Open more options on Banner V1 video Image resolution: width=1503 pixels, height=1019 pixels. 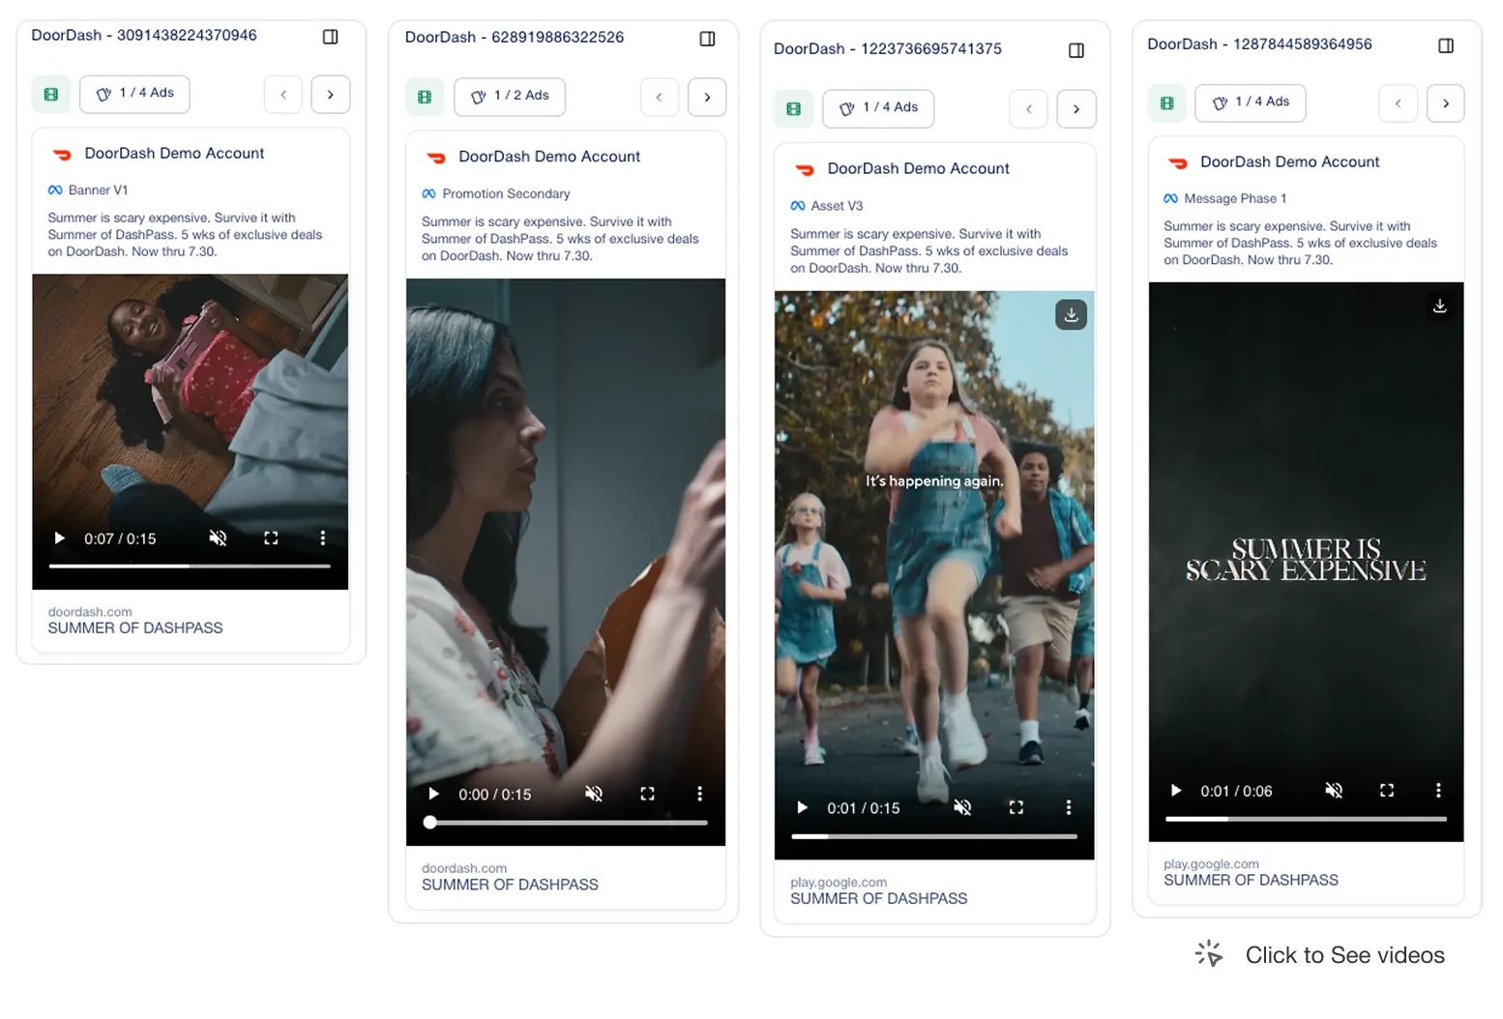click(323, 539)
